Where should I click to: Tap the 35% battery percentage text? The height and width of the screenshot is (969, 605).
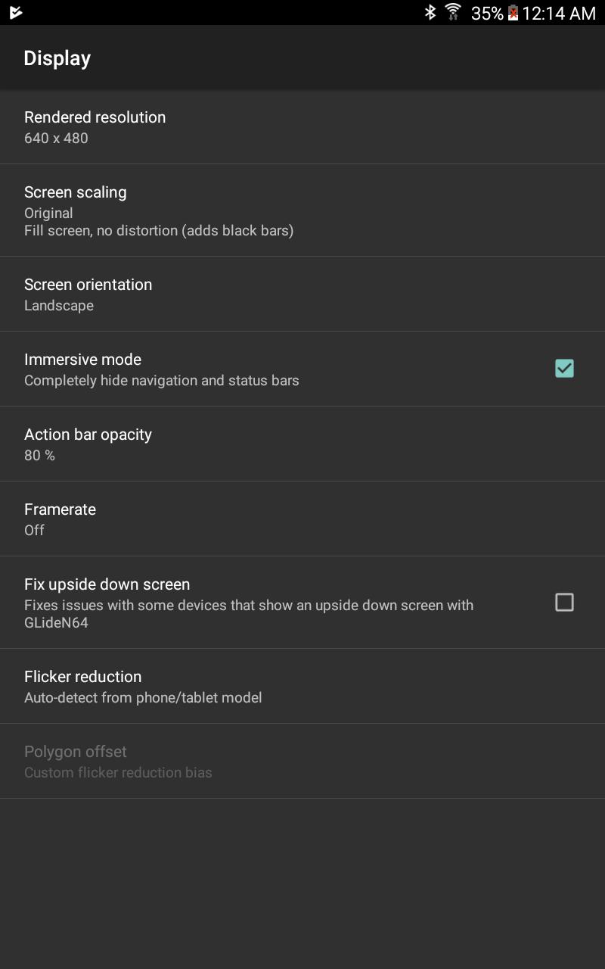[x=487, y=13]
